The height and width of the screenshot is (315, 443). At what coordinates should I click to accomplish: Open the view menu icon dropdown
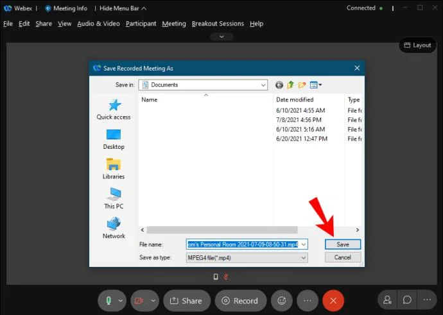pos(316,85)
